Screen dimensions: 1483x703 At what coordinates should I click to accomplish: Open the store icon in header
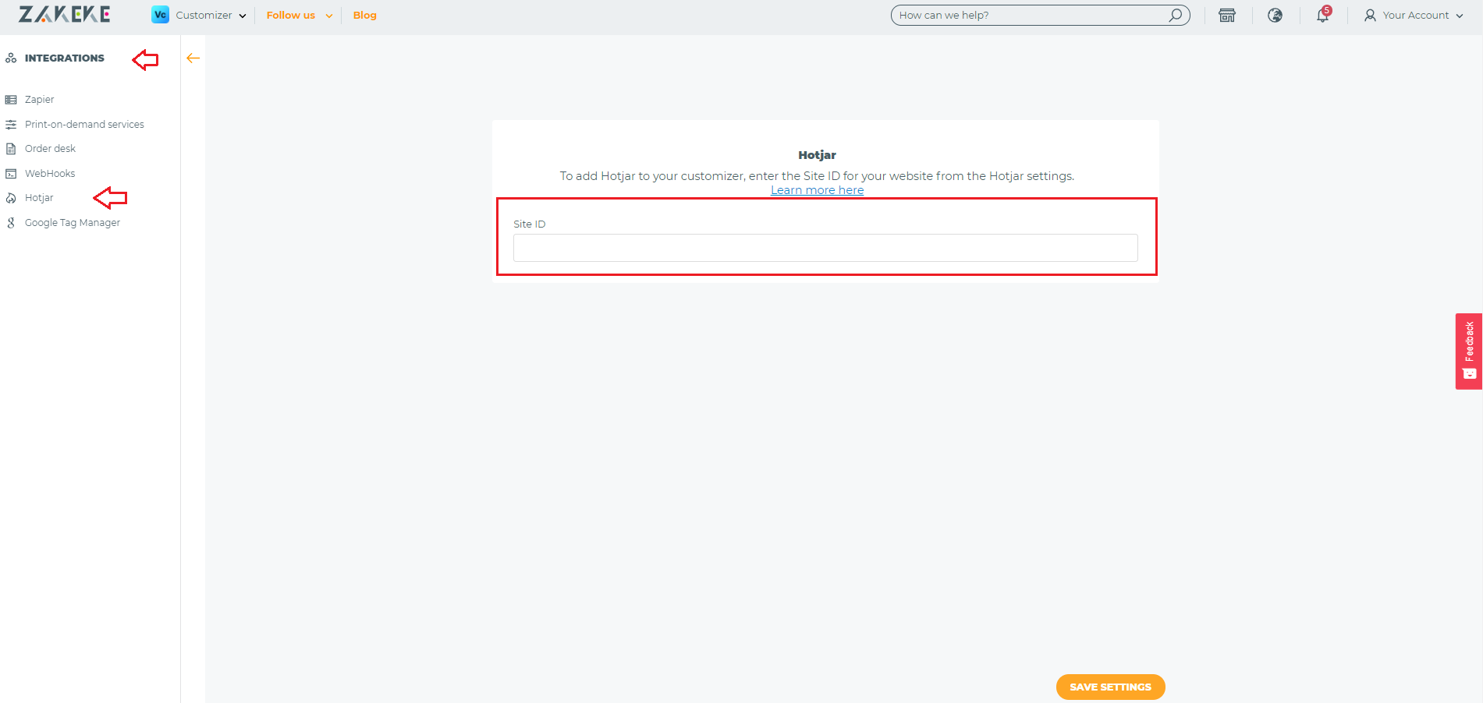(x=1227, y=15)
